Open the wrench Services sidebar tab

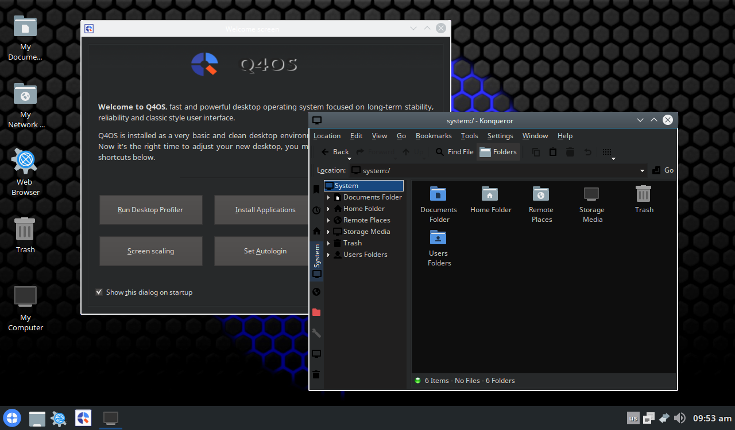click(316, 333)
